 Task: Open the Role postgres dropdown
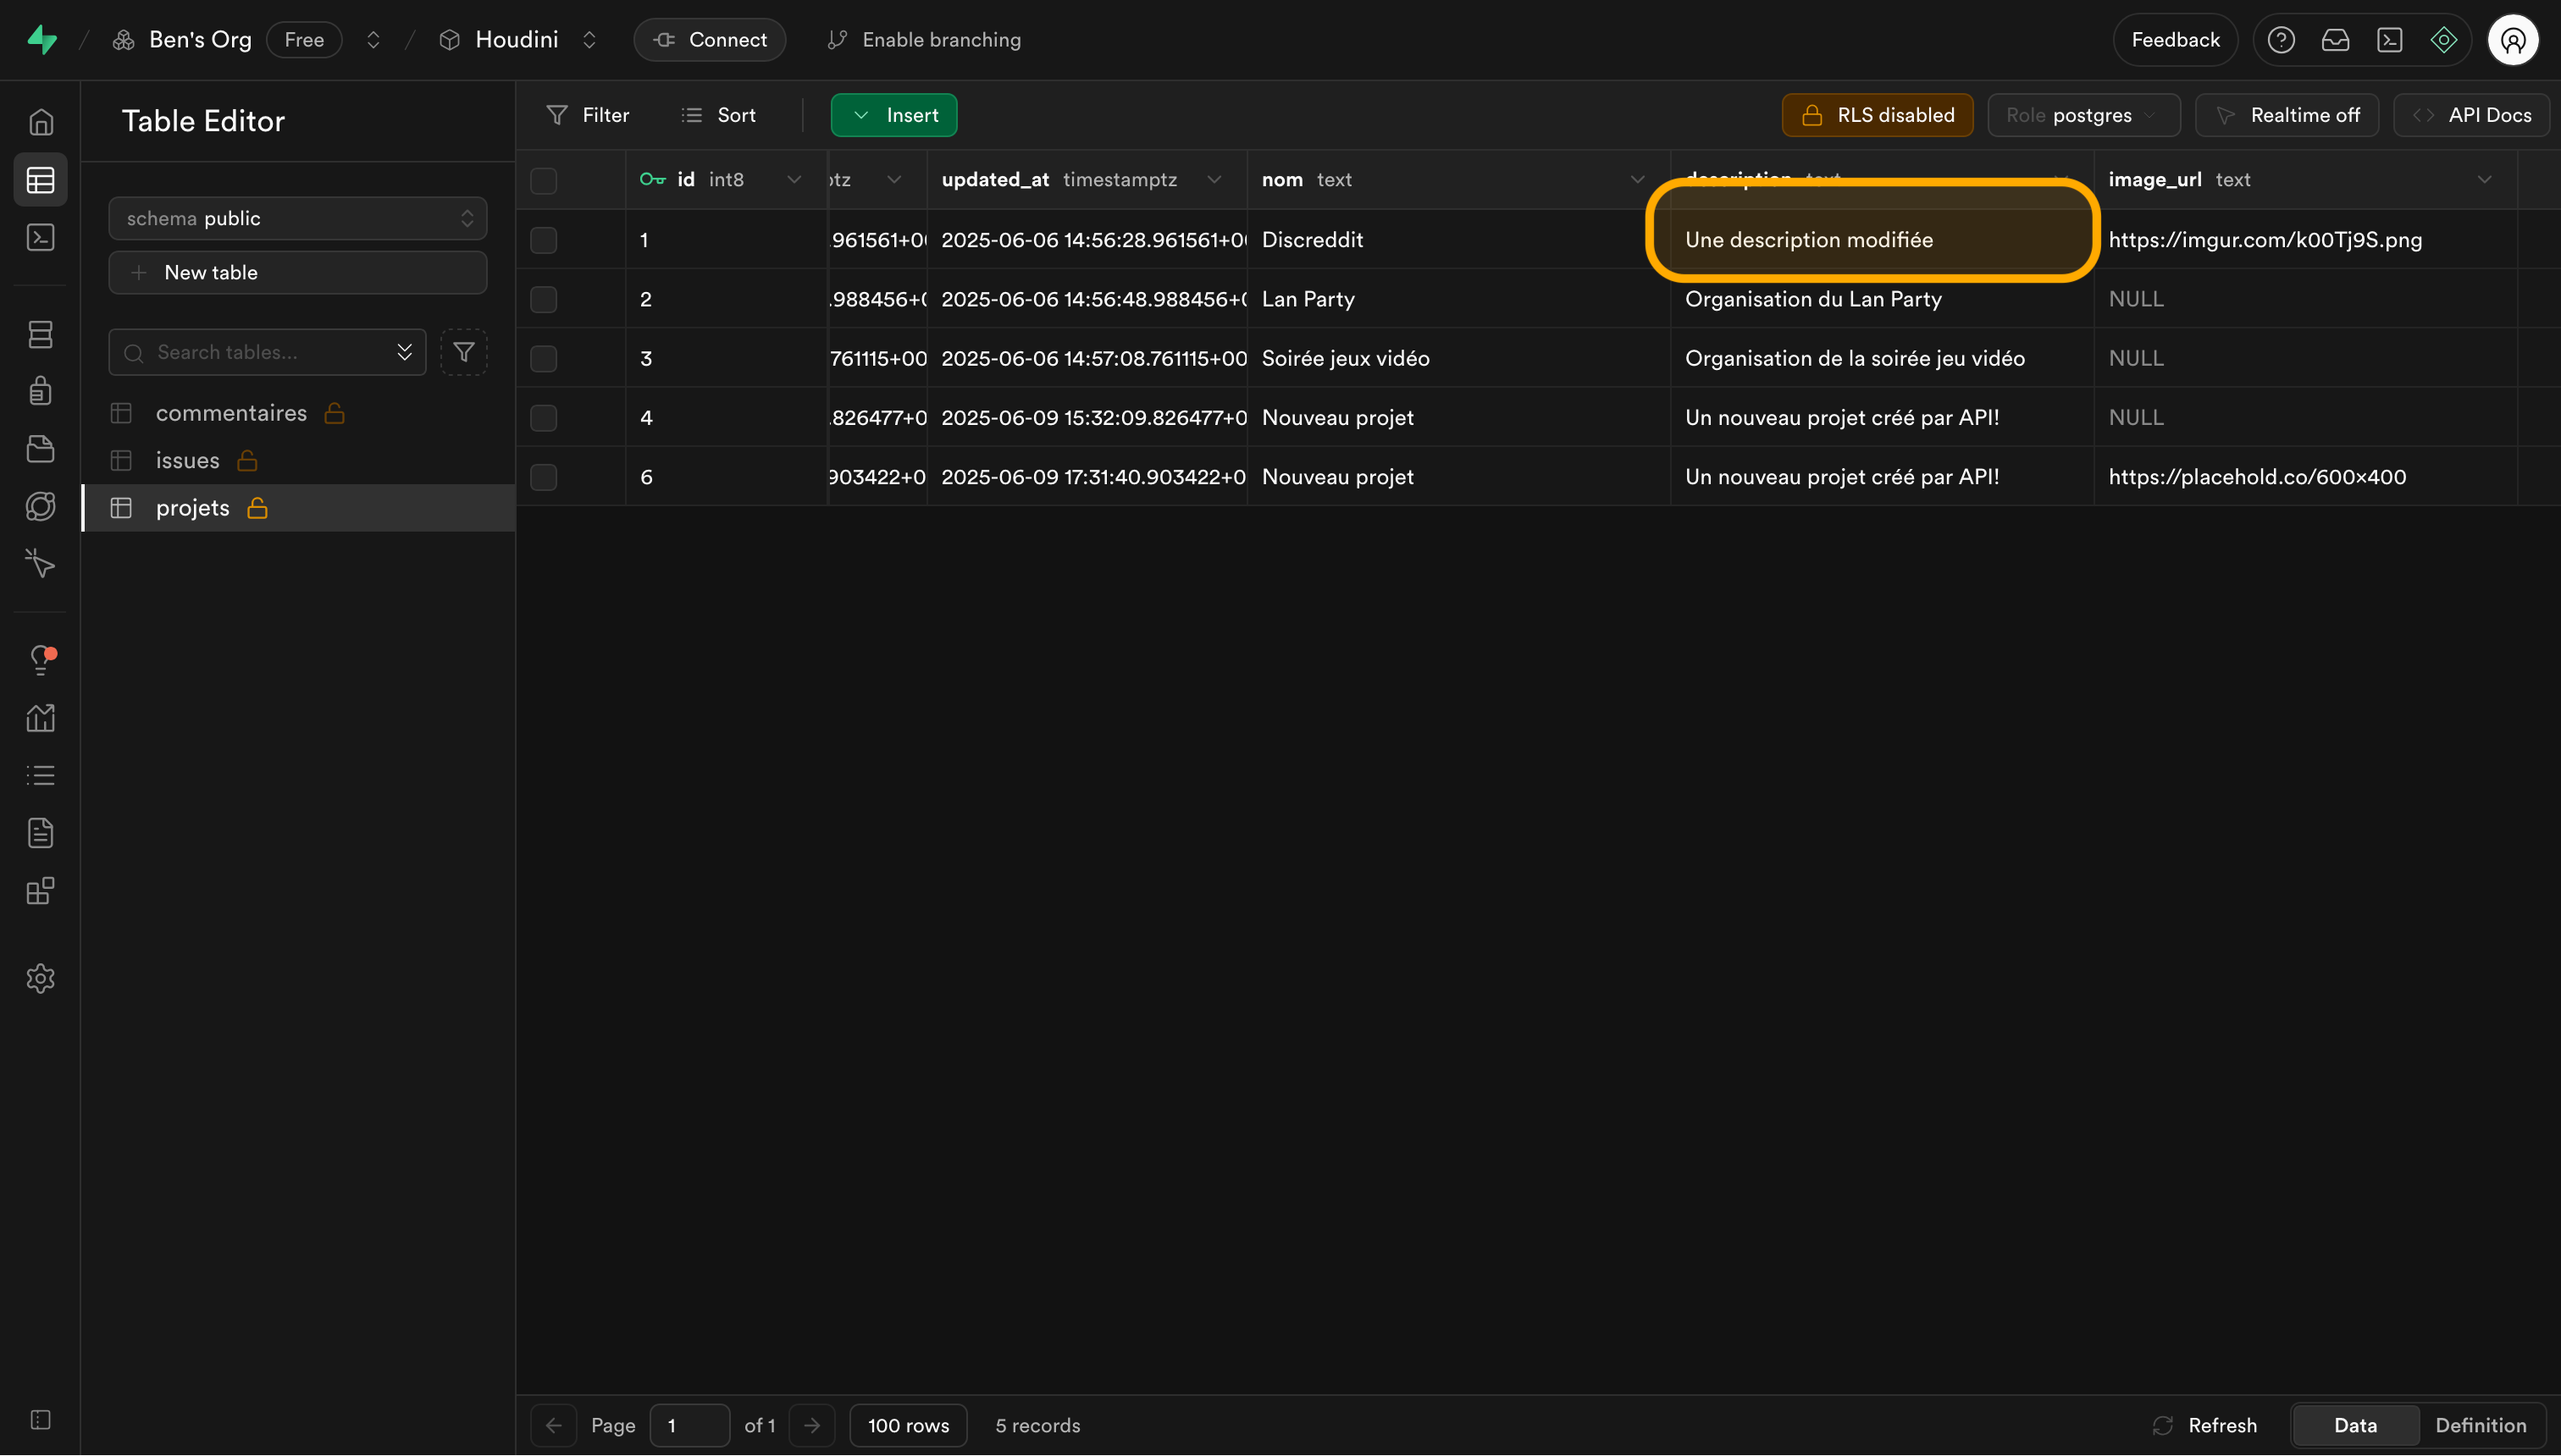click(x=2084, y=115)
